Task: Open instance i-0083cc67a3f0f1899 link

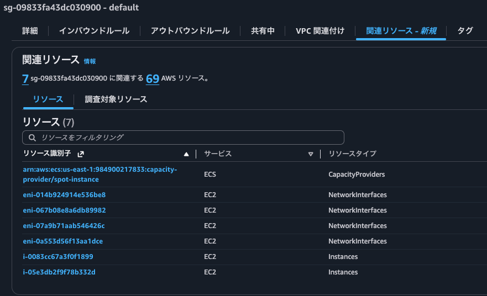Action: tap(58, 257)
